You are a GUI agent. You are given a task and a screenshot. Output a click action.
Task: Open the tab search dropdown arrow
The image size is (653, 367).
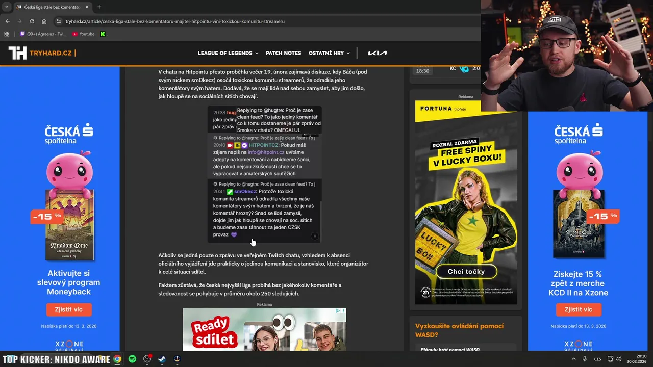point(7,7)
